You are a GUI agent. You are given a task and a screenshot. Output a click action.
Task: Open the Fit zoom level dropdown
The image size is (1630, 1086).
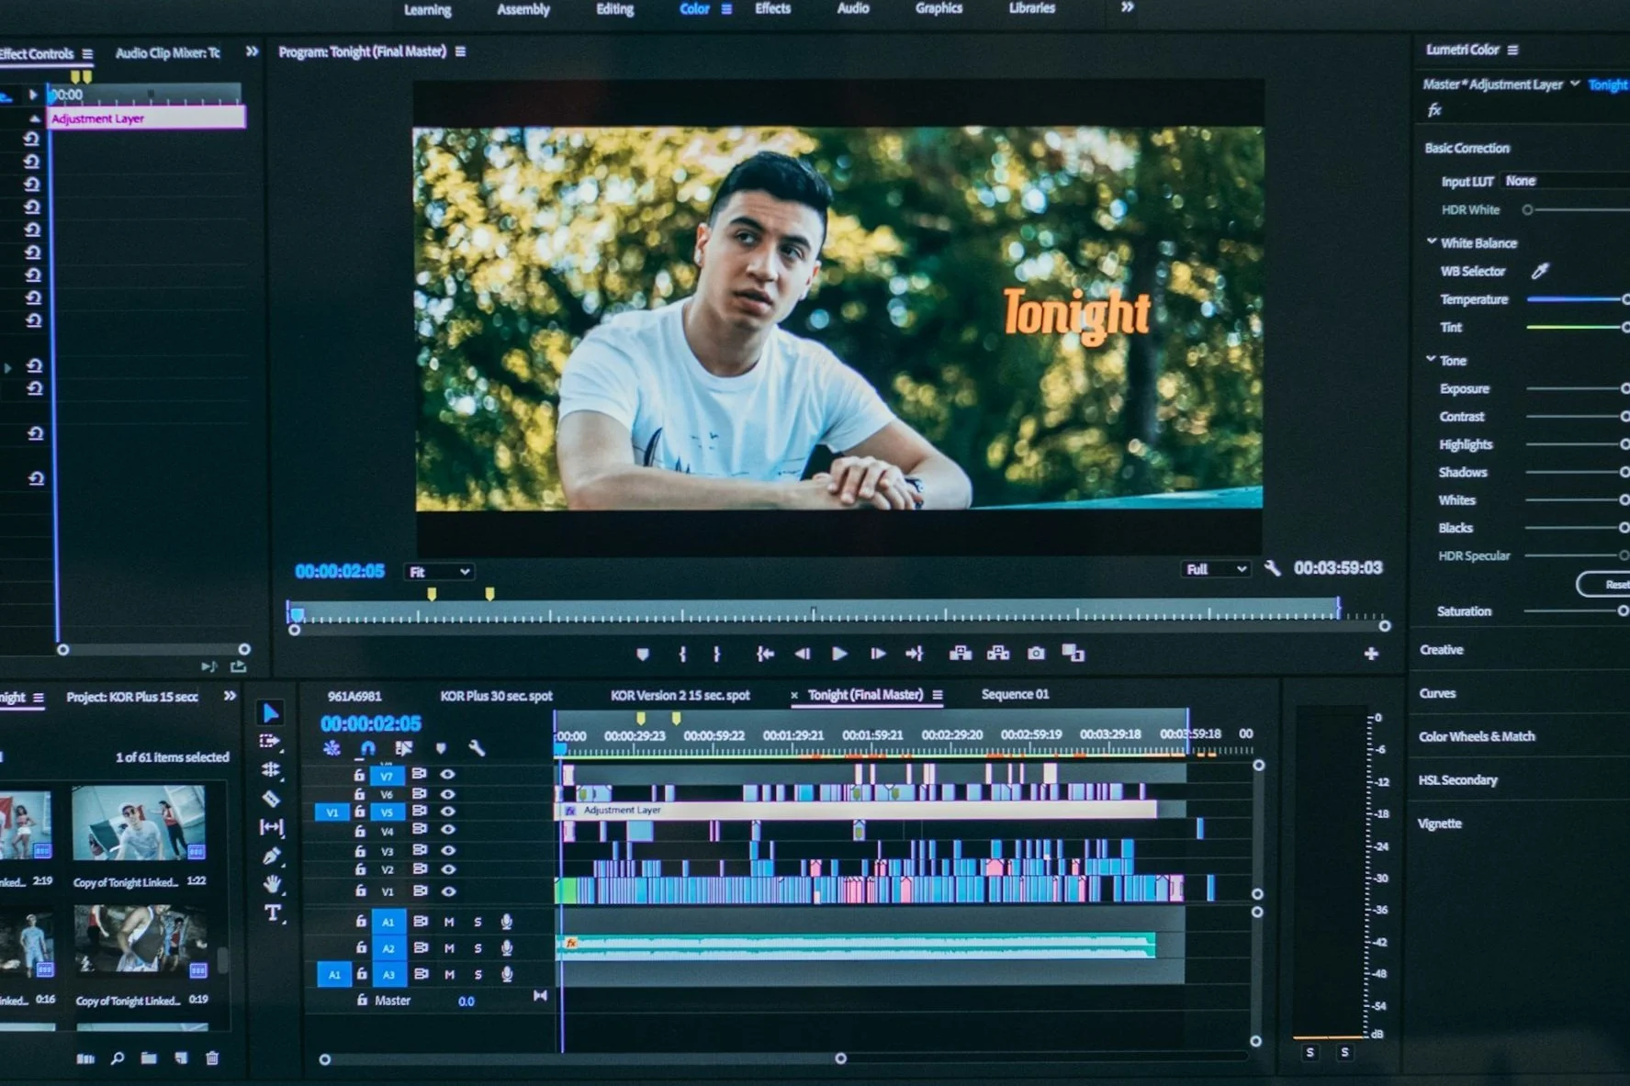click(x=439, y=571)
